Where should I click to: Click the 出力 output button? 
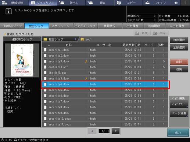point(178,132)
